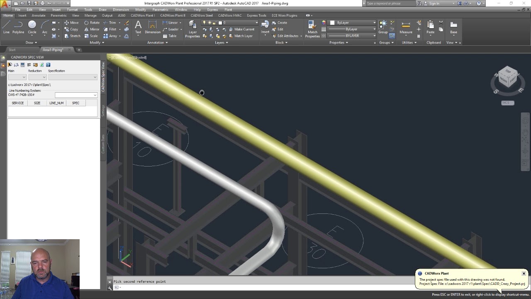Open the Measure tool
The width and height of the screenshot is (531, 299).
pos(406,27)
